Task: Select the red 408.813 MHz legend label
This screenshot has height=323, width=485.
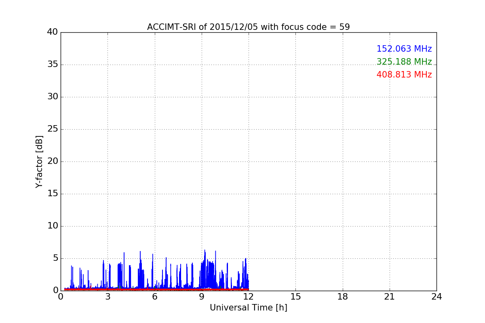Action: pos(404,75)
